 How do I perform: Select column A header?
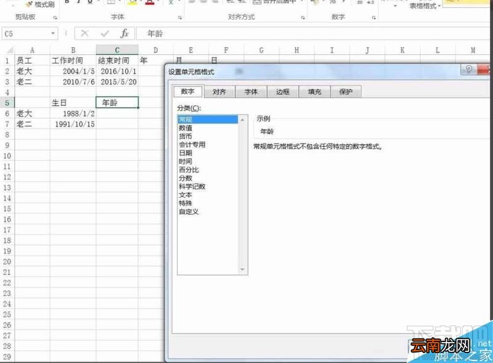pos(32,50)
